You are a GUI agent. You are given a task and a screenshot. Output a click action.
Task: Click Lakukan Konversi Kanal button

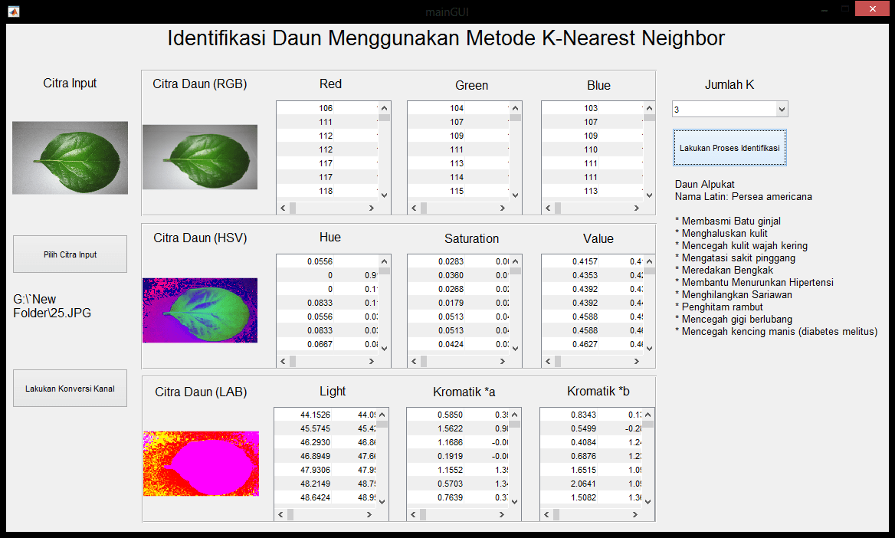(70, 389)
